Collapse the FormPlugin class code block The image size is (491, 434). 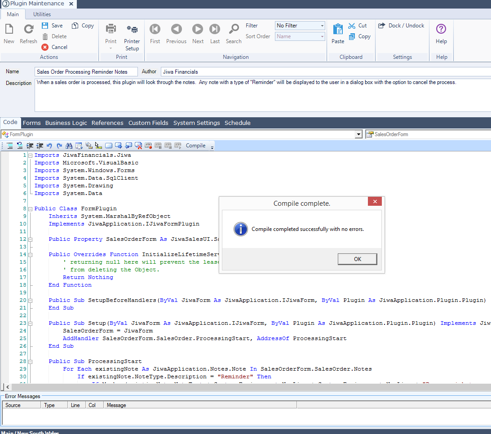pos(31,209)
